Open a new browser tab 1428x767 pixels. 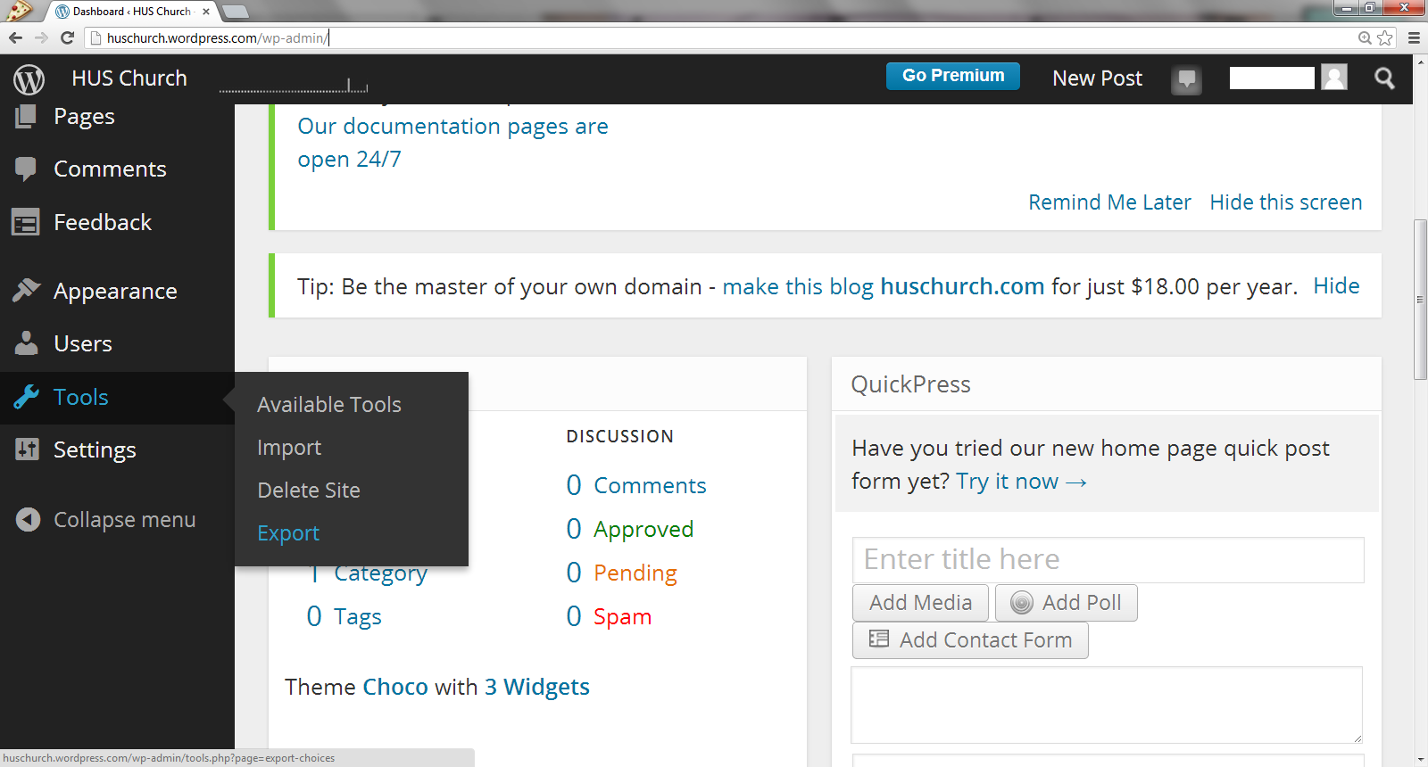[235, 12]
